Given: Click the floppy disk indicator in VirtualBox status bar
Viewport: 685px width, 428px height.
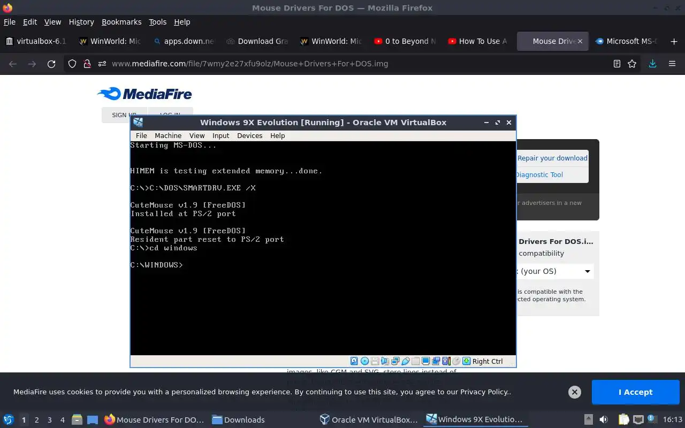Looking at the screenshot, I should [x=375, y=361].
